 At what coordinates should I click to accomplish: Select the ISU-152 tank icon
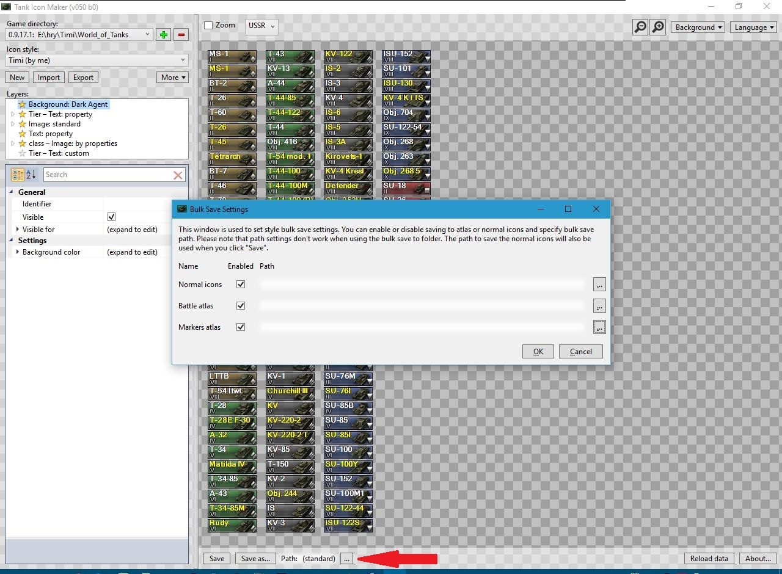point(406,56)
